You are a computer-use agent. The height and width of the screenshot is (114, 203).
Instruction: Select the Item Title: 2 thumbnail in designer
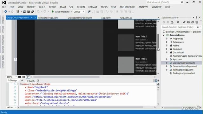pyautogui.click(x=126, y=42)
